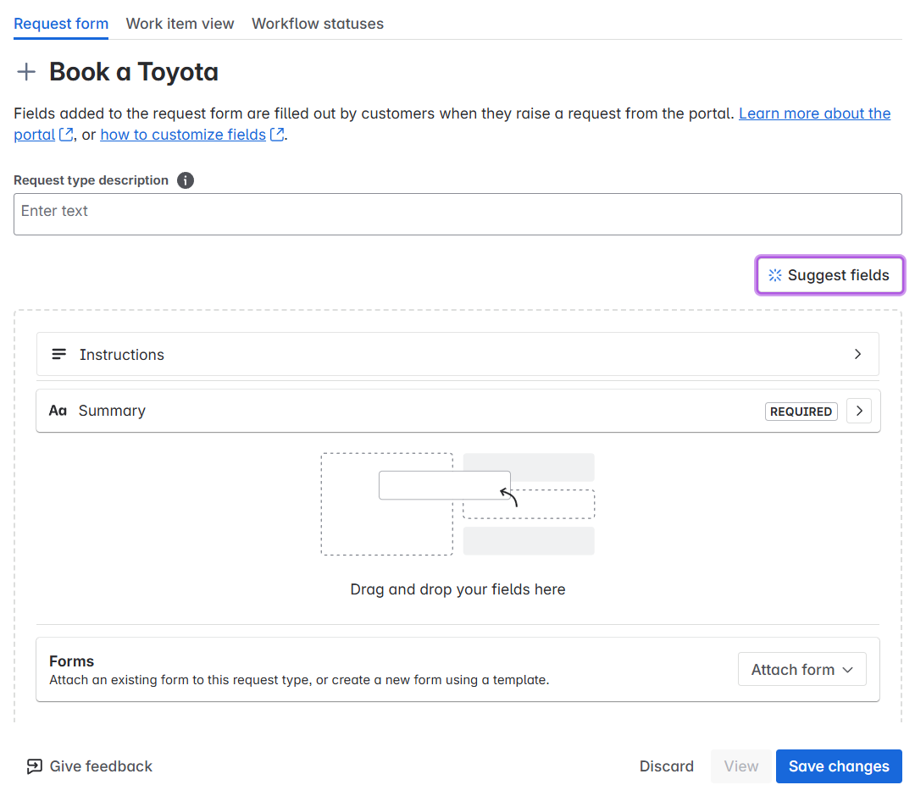
Task: Click the plus icon beside Book a Toyota
Action: point(26,72)
